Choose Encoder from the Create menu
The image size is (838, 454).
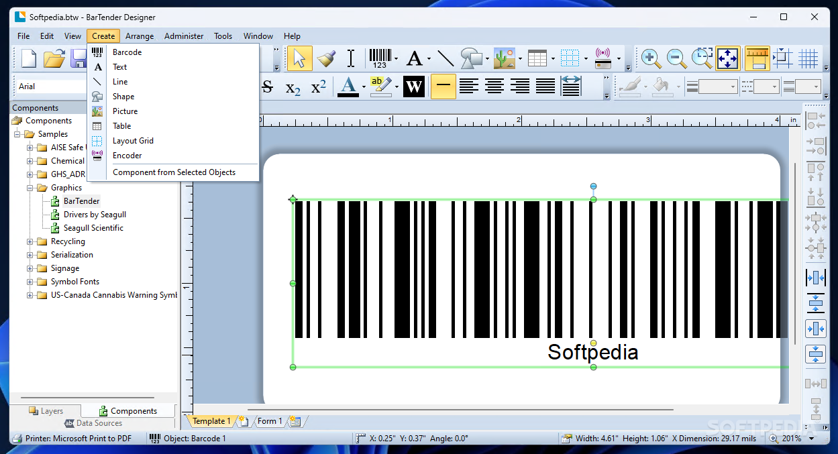173,156
